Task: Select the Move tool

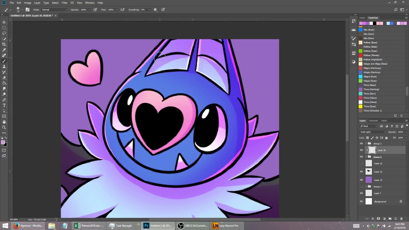Action: (4, 22)
